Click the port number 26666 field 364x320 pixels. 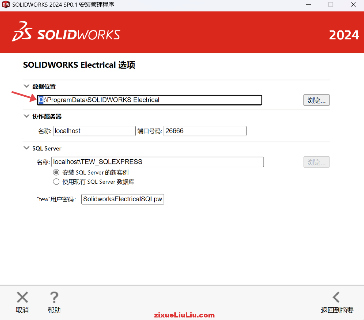[205, 131]
